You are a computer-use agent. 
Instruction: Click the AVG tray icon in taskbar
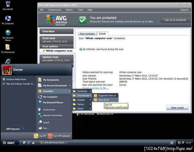(179, 143)
